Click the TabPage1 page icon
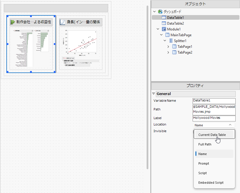This screenshot has width=240, height=193. pos(174,46)
